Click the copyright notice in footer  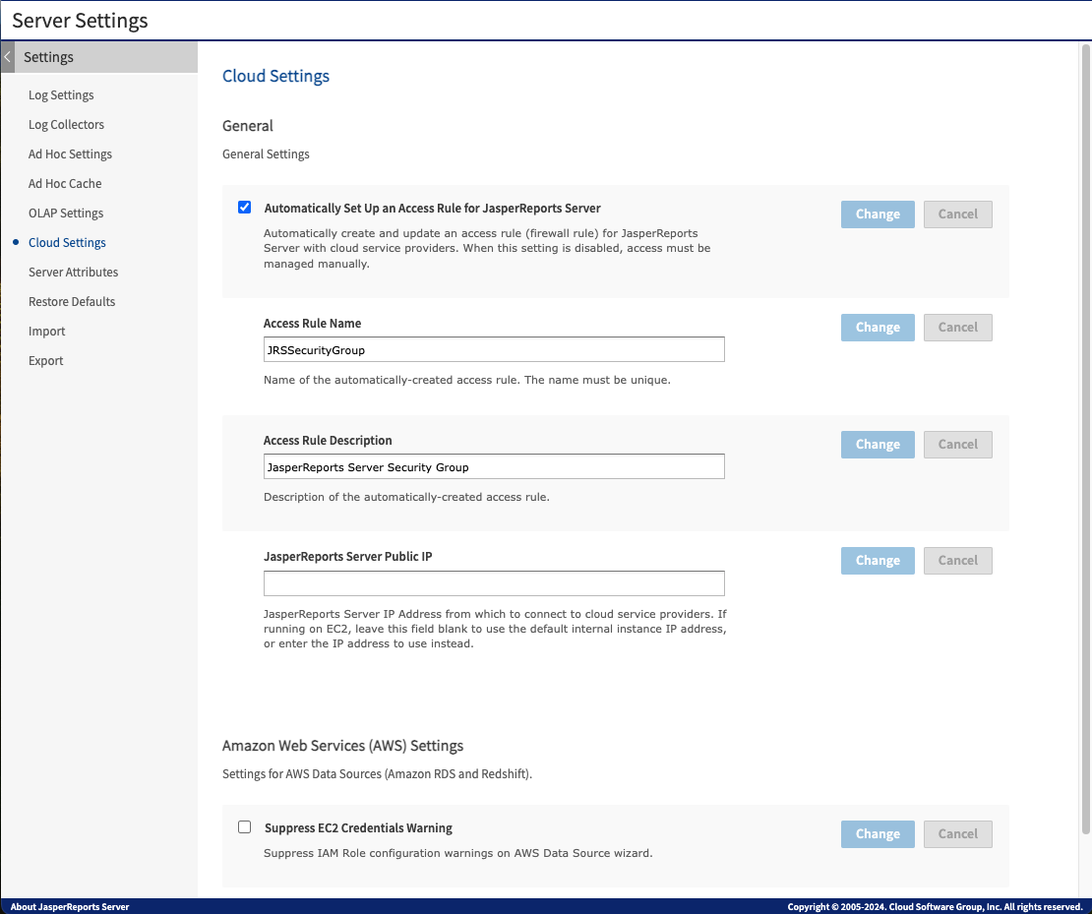click(935, 906)
